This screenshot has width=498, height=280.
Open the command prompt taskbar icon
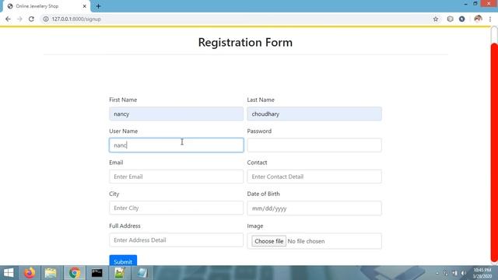96,273
